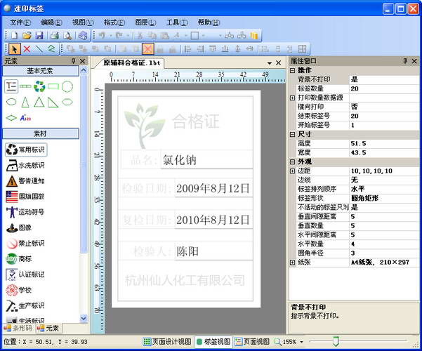
Task: Expand the 基本元素 section header
Action: (x=41, y=71)
